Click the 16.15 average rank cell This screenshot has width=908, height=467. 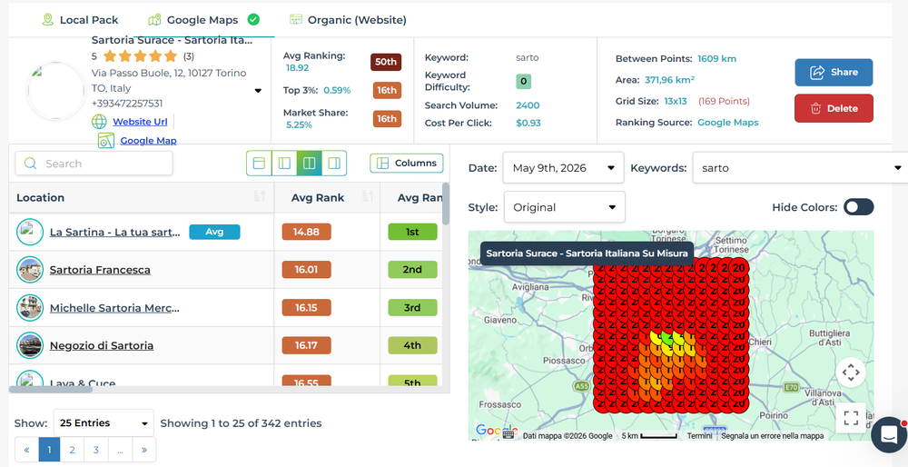pos(306,308)
